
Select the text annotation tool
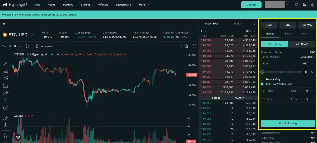click(x=6, y=100)
